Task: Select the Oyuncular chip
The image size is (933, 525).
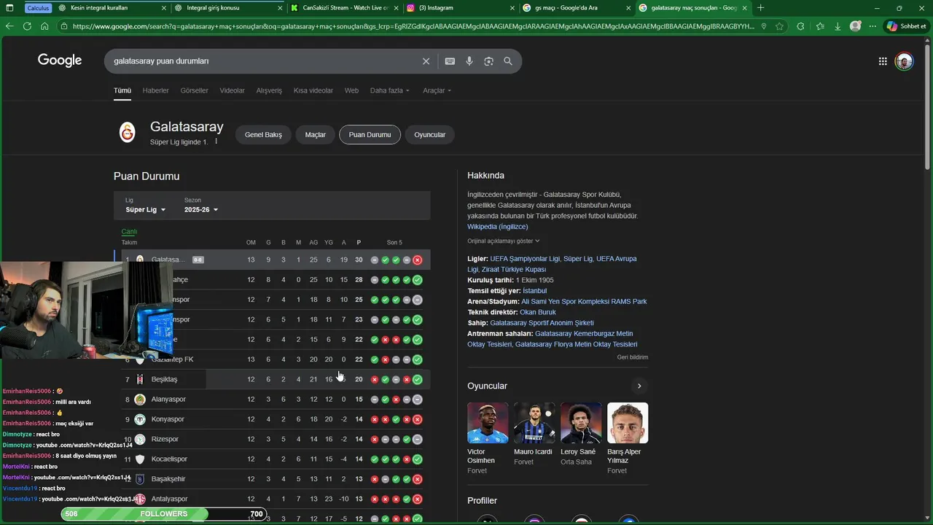Action: click(x=430, y=135)
